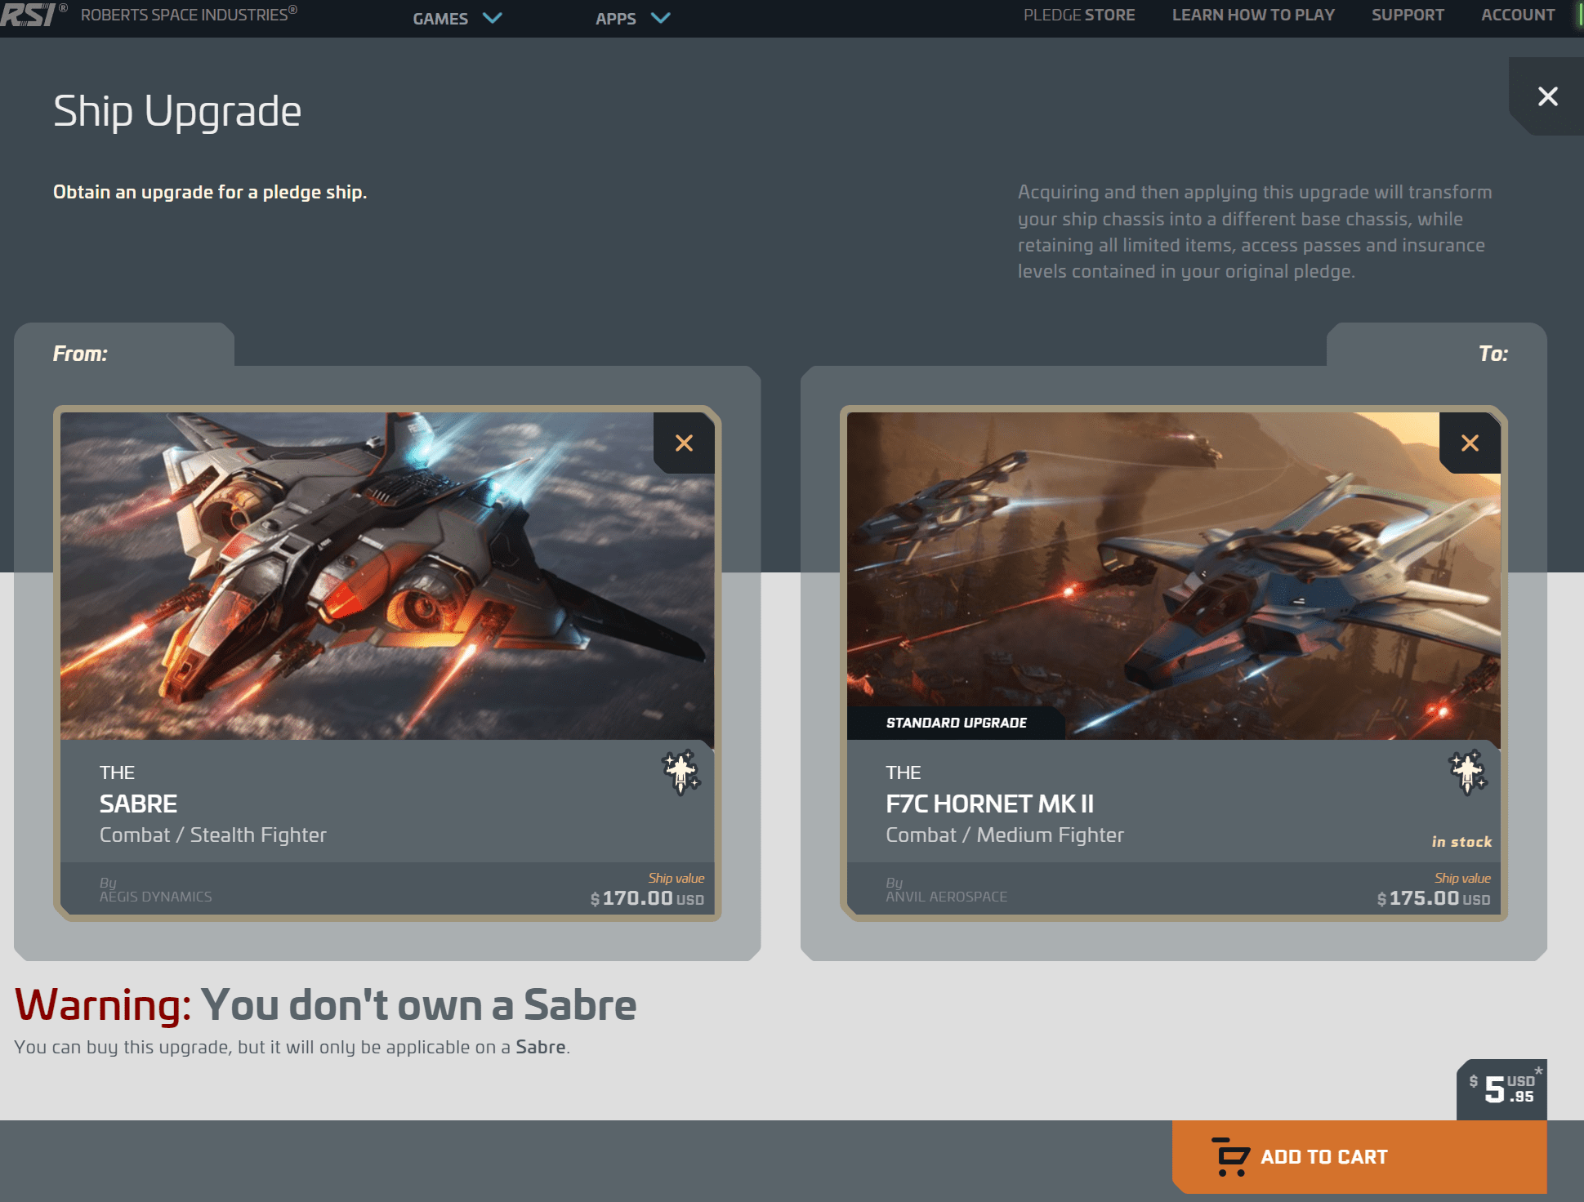The height and width of the screenshot is (1202, 1584).
Task: Click the $5.95 USD price tag
Action: point(1501,1089)
